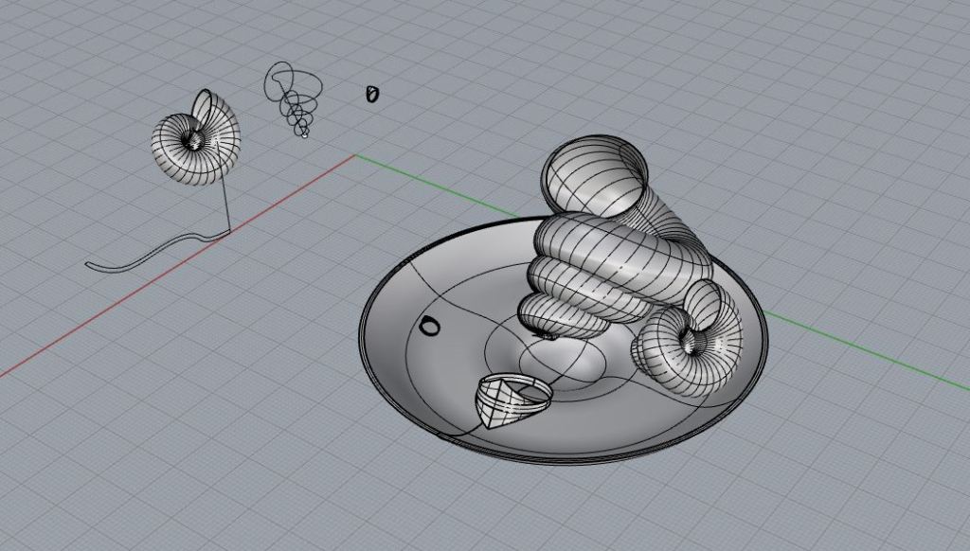Select the small oval ring on the dish's left
The height and width of the screenshot is (551, 970).
429,327
